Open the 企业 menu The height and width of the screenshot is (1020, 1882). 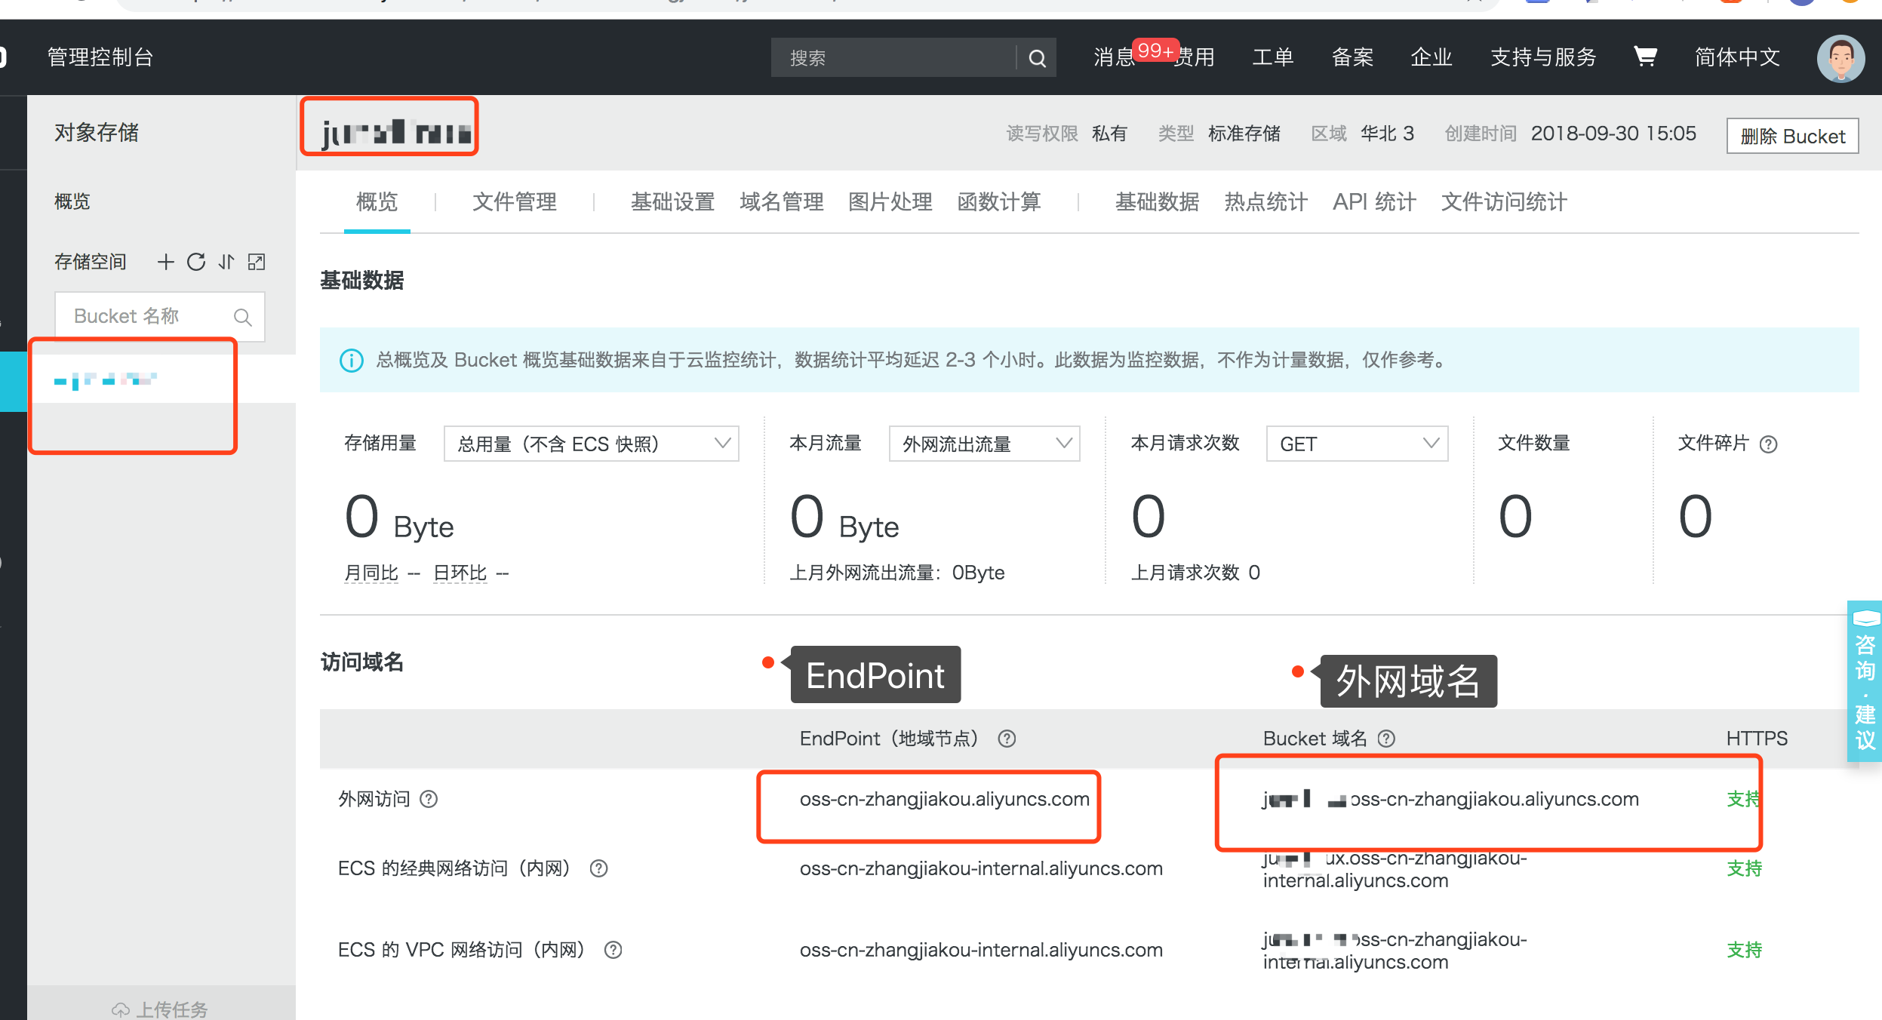pos(1431,57)
